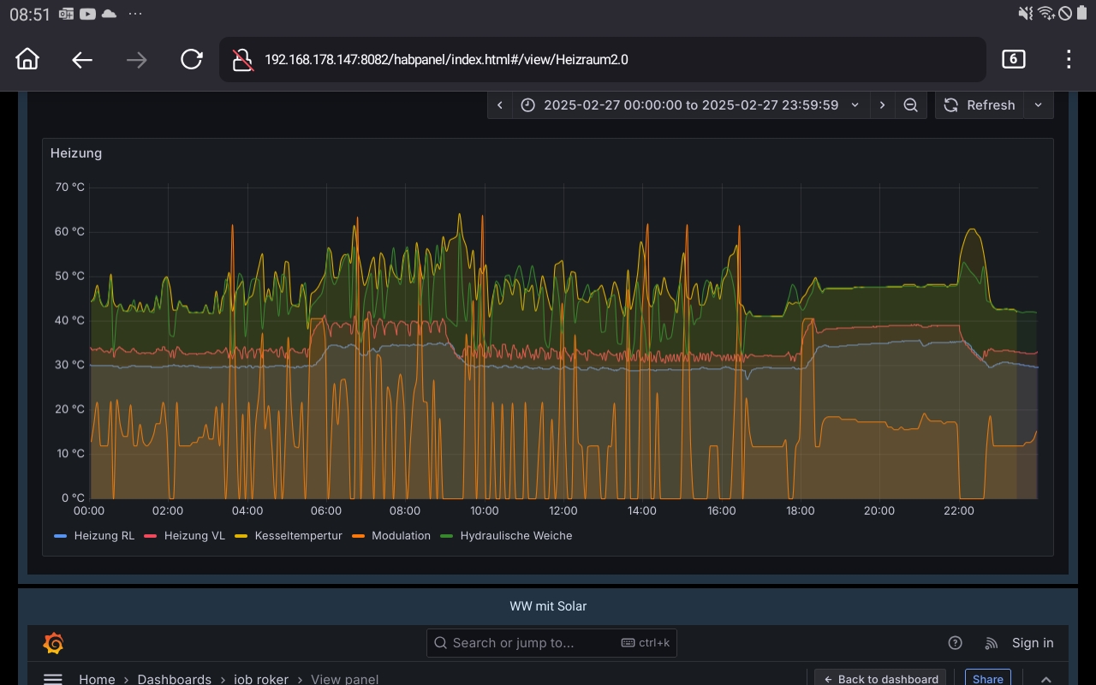The width and height of the screenshot is (1096, 685).
Task: Collapse the top bar with the chevron
Action: pyautogui.click(x=1046, y=679)
